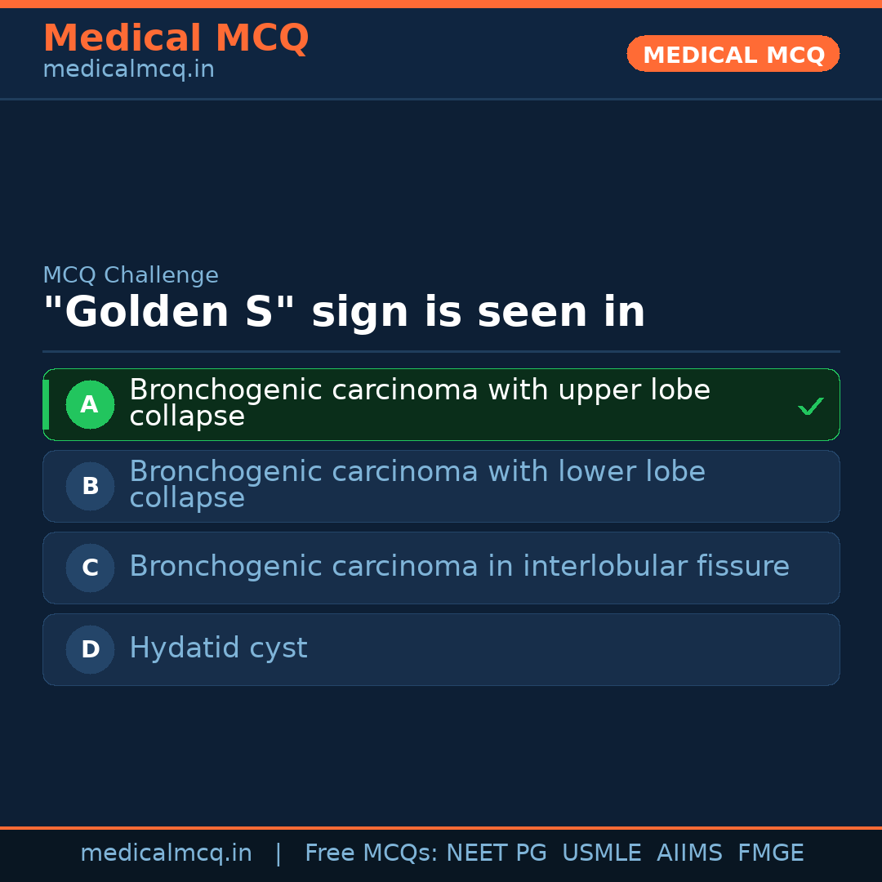Screen dimensions: 882x882
Task: Pick the 'Hydatid cyst' answer text
Action: (218, 648)
